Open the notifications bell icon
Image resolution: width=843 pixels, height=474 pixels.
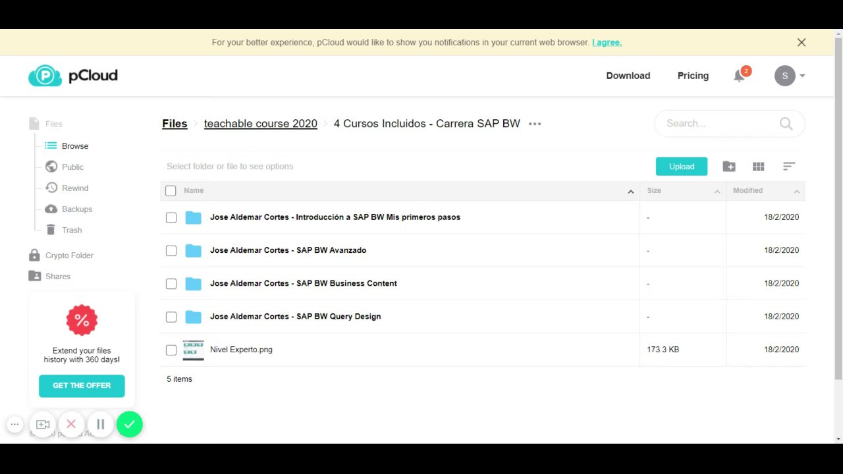pos(739,76)
